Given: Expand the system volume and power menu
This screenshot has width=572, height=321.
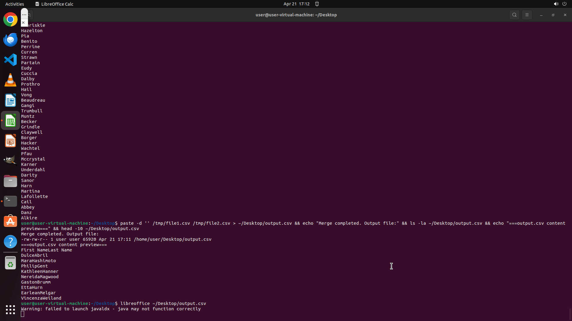Looking at the screenshot, I should 560,4.
